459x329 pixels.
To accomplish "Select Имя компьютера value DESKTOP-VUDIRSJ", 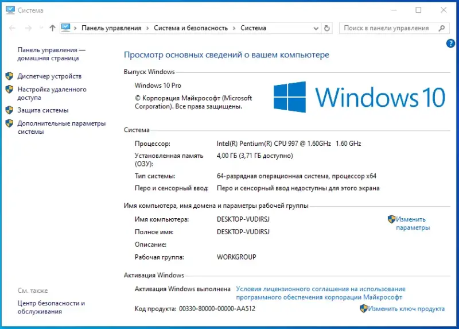I will tap(243, 219).
